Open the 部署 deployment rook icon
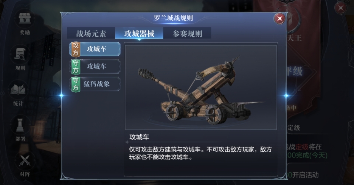 pyautogui.click(x=20, y=125)
